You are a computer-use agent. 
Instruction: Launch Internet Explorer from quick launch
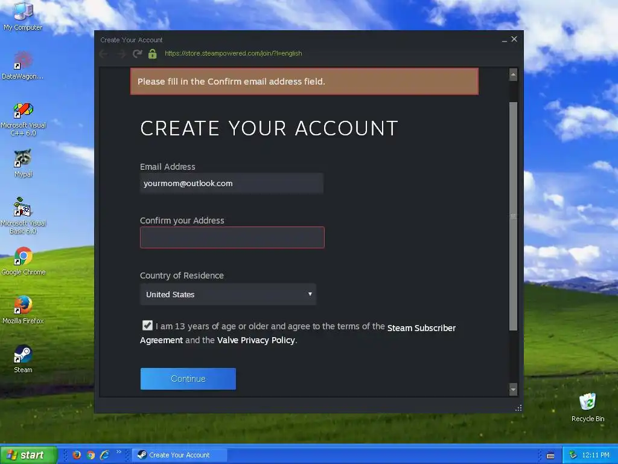coord(105,455)
